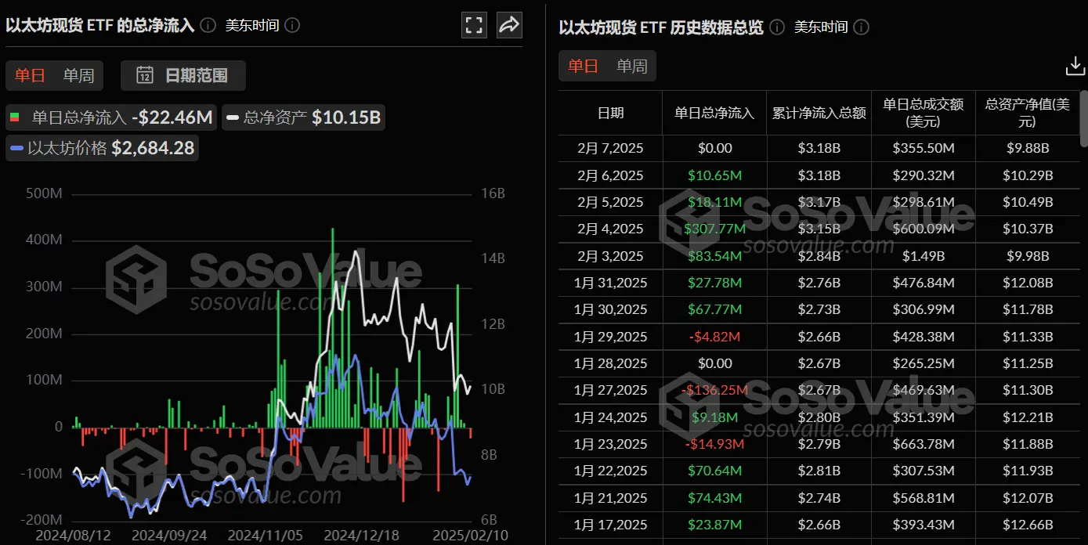Select 单周 tab in chart panel
1088x545 pixels.
(x=78, y=75)
